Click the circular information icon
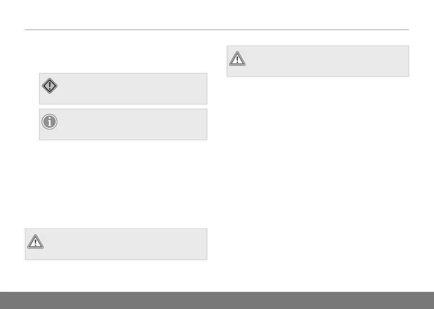This screenshot has width=434, height=309. pos(49,122)
